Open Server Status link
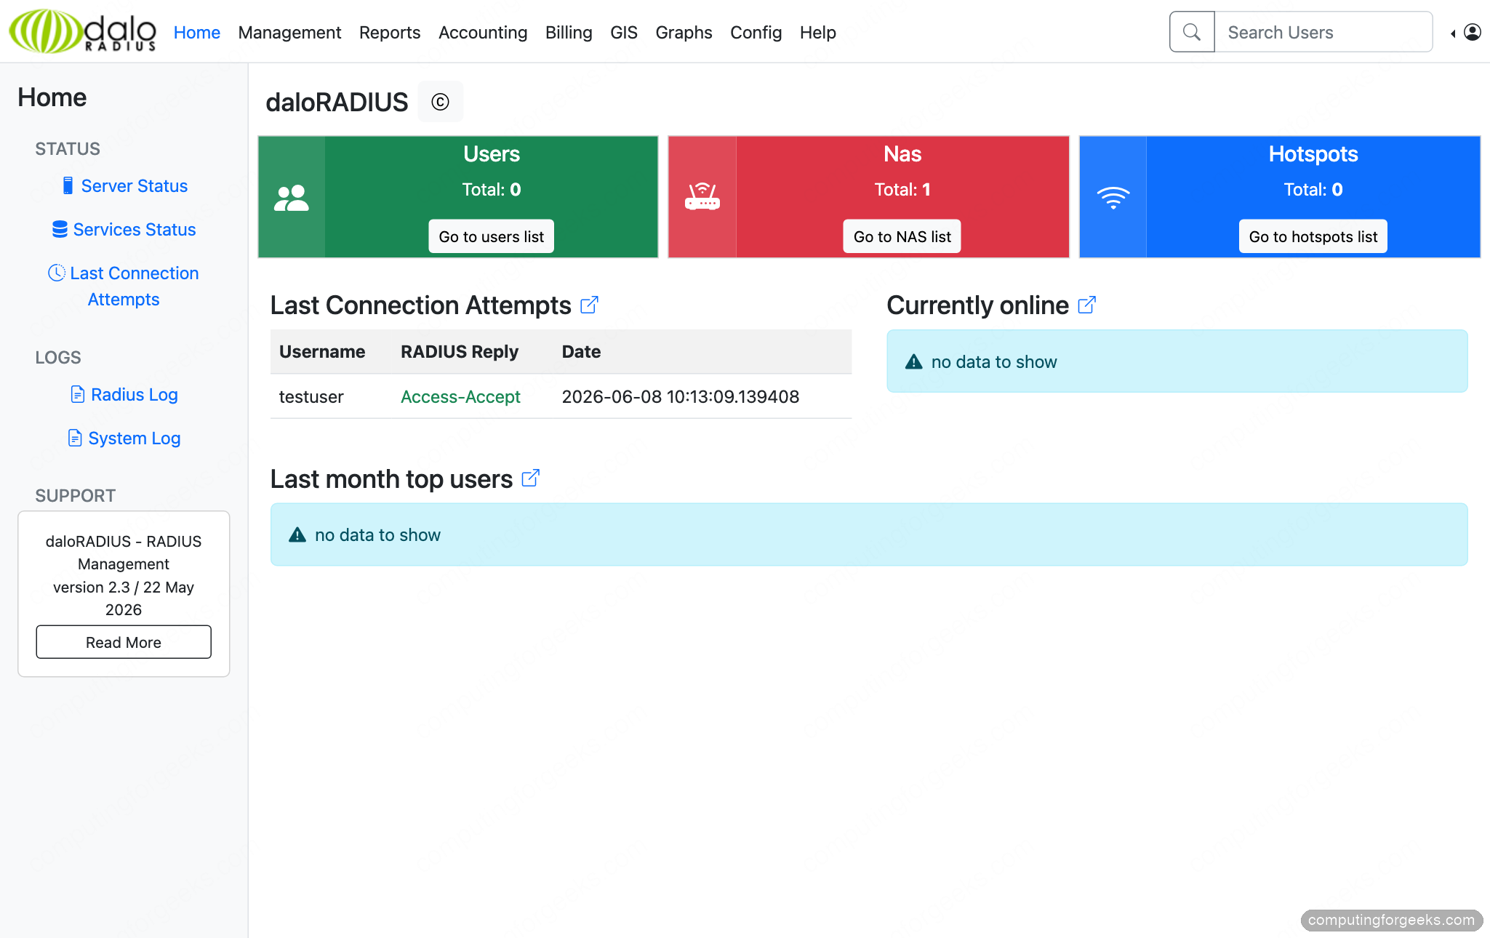This screenshot has width=1490, height=938. coord(134,185)
